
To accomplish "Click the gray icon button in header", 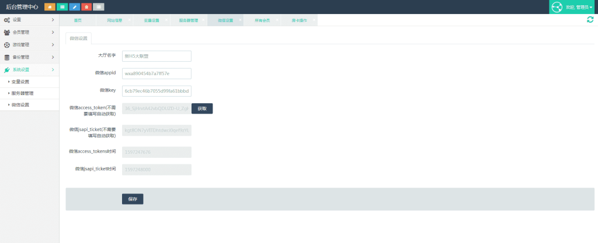I will pos(99,7).
